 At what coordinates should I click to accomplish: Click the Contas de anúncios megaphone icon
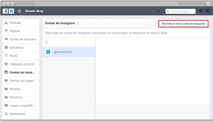(6, 39)
